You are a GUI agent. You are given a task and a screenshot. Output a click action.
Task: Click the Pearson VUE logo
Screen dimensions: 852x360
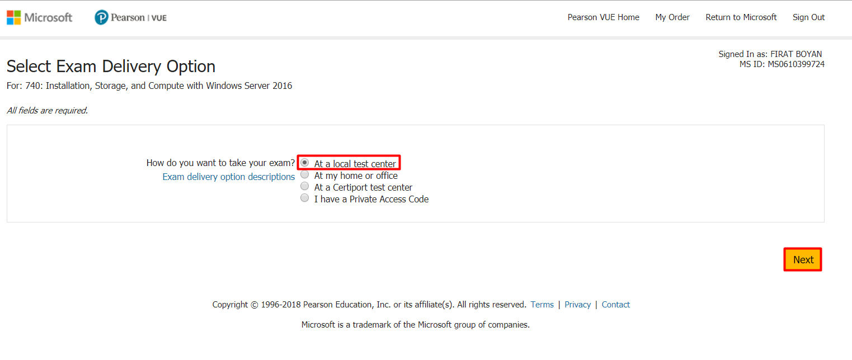coord(130,17)
